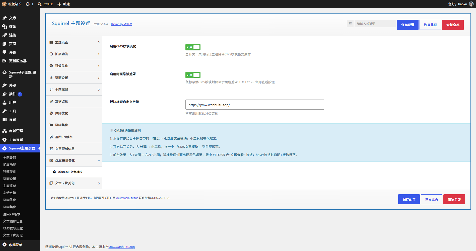Expand the 文章卡片美化 panel section

click(74, 183)
